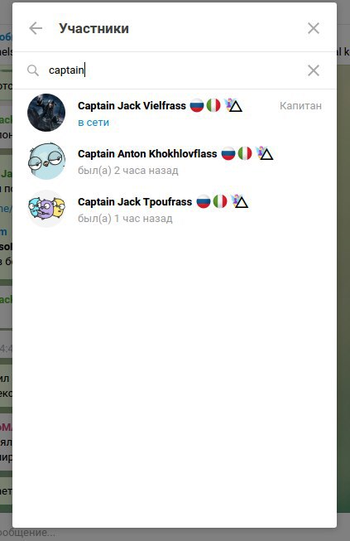Select member Captain Jack Tpoufrass name
The width and height of the screenshot is (350, 541).
coord(135,201)
